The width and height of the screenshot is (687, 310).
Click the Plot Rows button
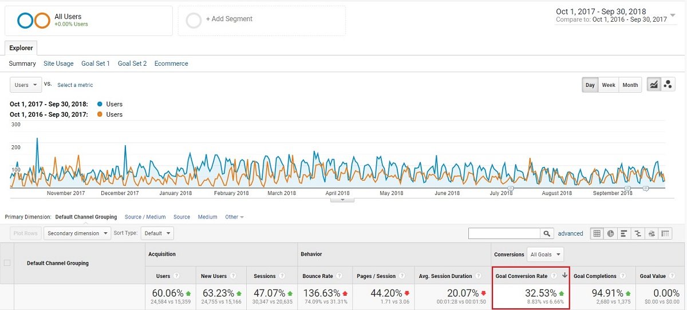point(26,233)
